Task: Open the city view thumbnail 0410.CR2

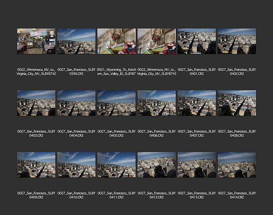Action: pyautogui.click(x=77, y=165)
